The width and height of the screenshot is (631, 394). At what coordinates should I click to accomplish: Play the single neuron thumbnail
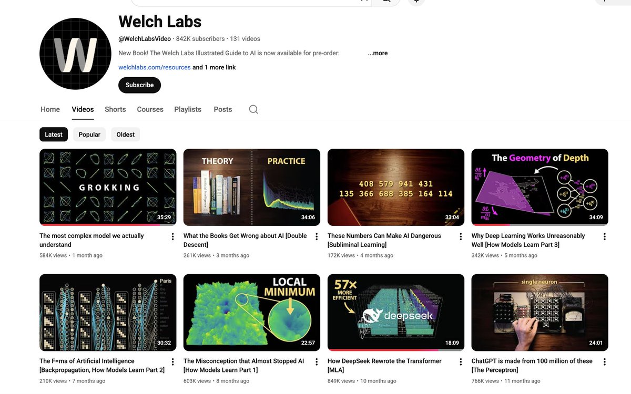[540, 313]
